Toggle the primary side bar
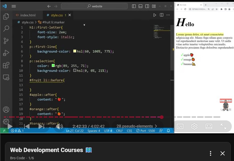234x161 pixels. [x=134, y=6]
